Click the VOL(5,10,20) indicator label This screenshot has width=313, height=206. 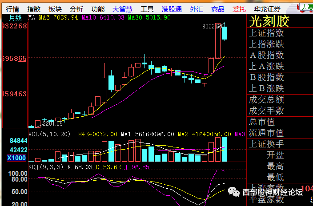pos(49,134)
